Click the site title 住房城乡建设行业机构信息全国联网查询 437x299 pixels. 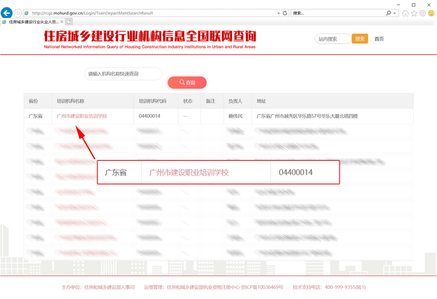(150, 36)
